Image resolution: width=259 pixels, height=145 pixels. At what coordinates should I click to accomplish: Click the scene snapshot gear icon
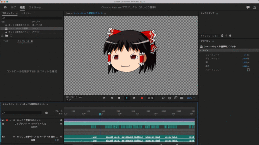(x=169, y=98)
